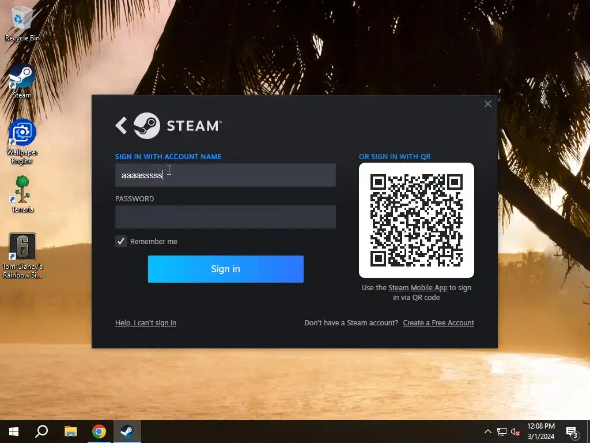Select Tom Clancy's Rainbow Six desktop icon
Viewport: 590px width, 443px height.
[x=22, y=256]
